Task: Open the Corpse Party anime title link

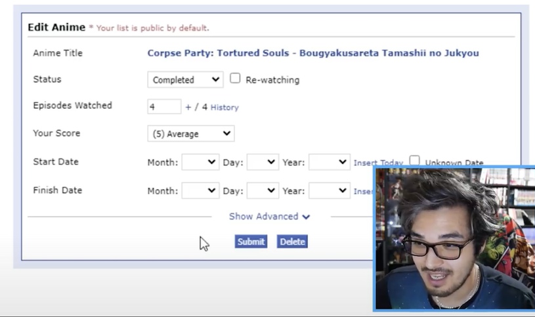Action: click(312, 53)
